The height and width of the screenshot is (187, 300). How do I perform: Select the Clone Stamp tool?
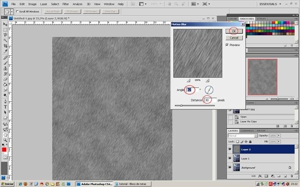[x=5, y=68]
